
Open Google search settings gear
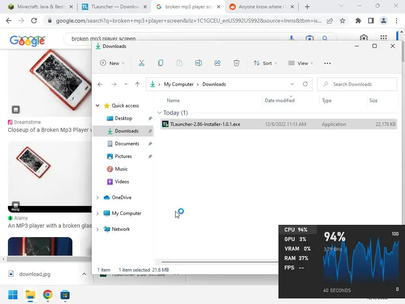[364, 38]
